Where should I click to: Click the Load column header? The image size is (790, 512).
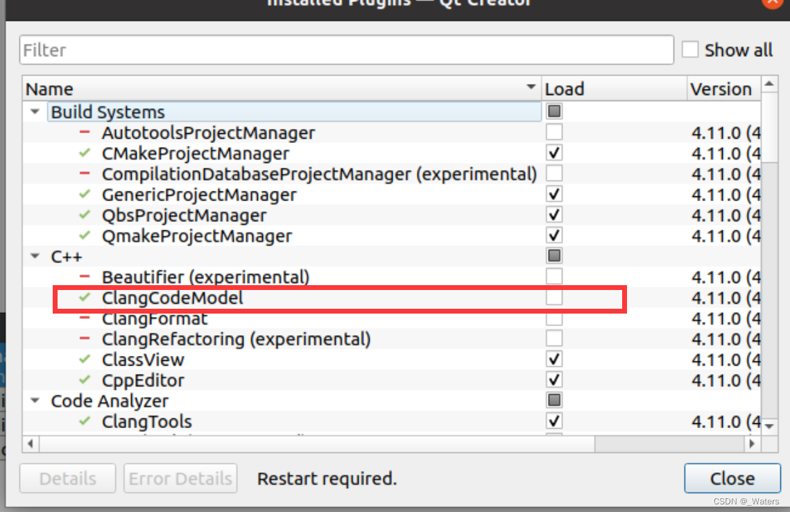[x=614, y=89]
